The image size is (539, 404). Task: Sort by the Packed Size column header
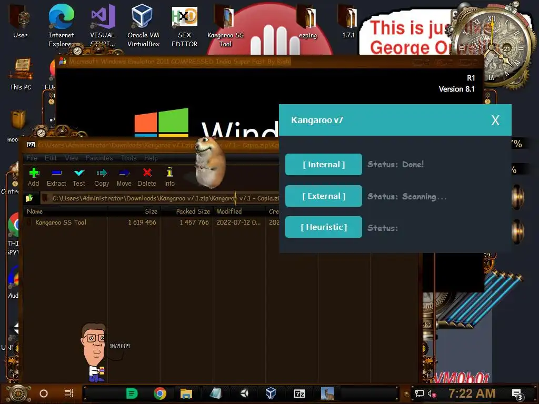coord(187,211)
